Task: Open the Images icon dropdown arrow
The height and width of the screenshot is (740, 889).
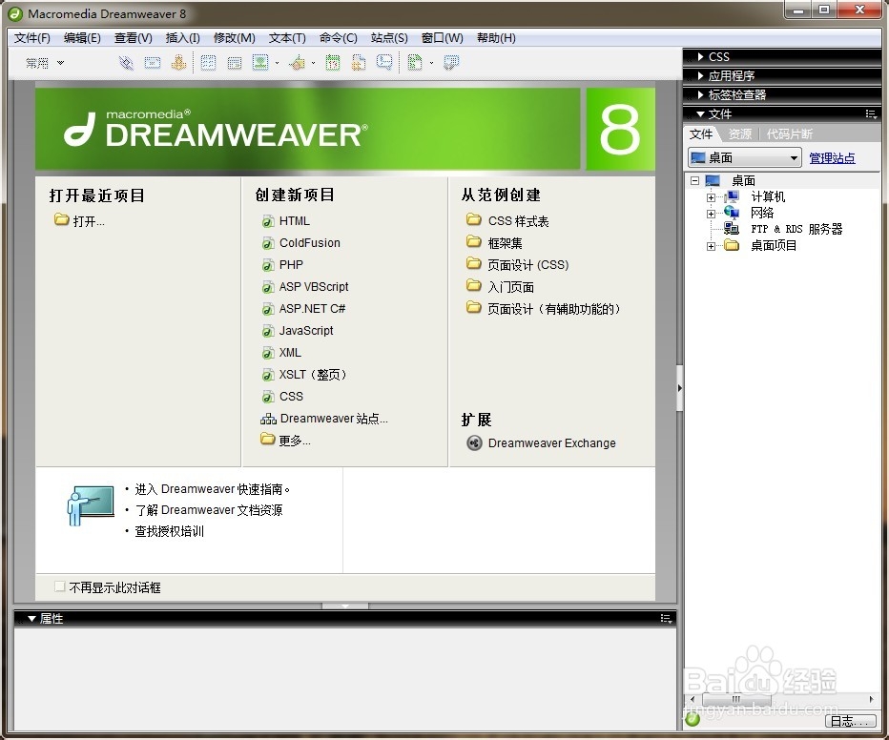Action: coord(278,63)
